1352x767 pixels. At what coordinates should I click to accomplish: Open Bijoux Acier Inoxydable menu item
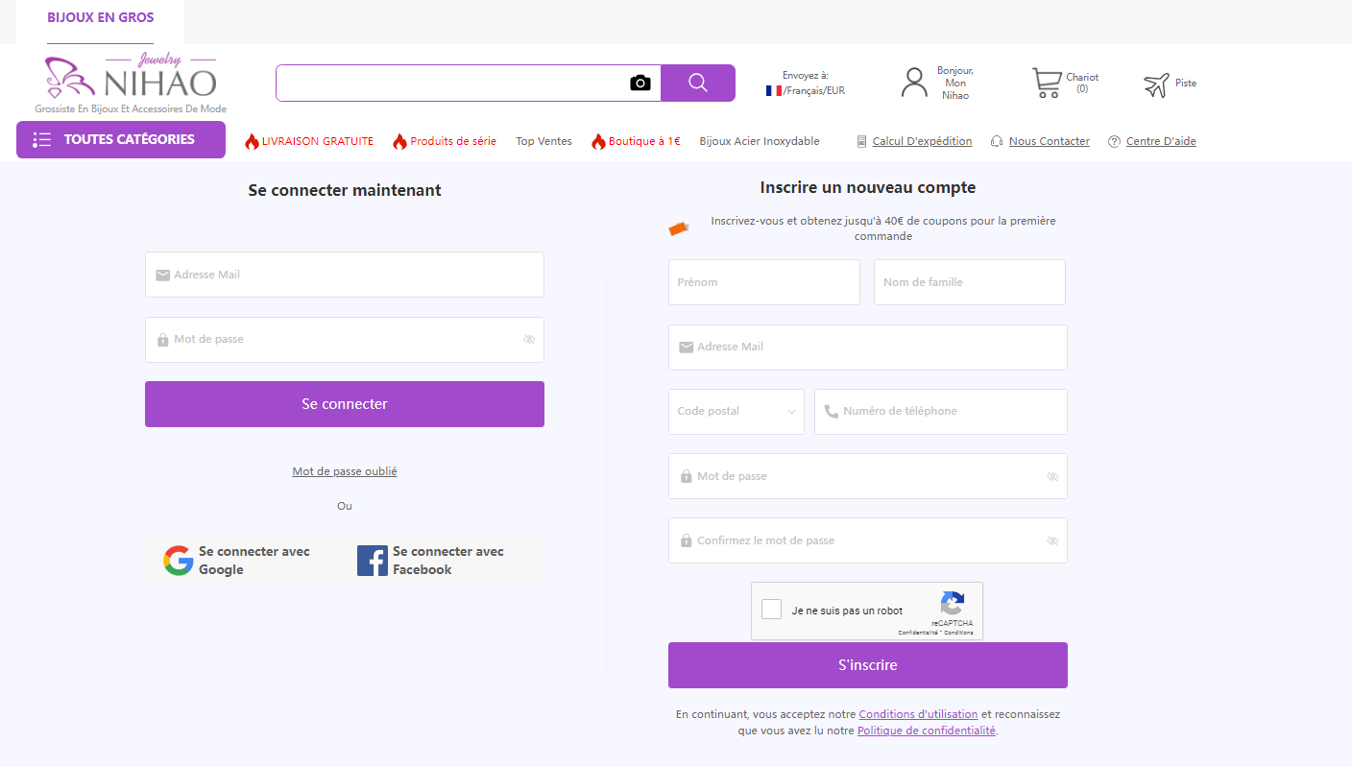(760, 141)
